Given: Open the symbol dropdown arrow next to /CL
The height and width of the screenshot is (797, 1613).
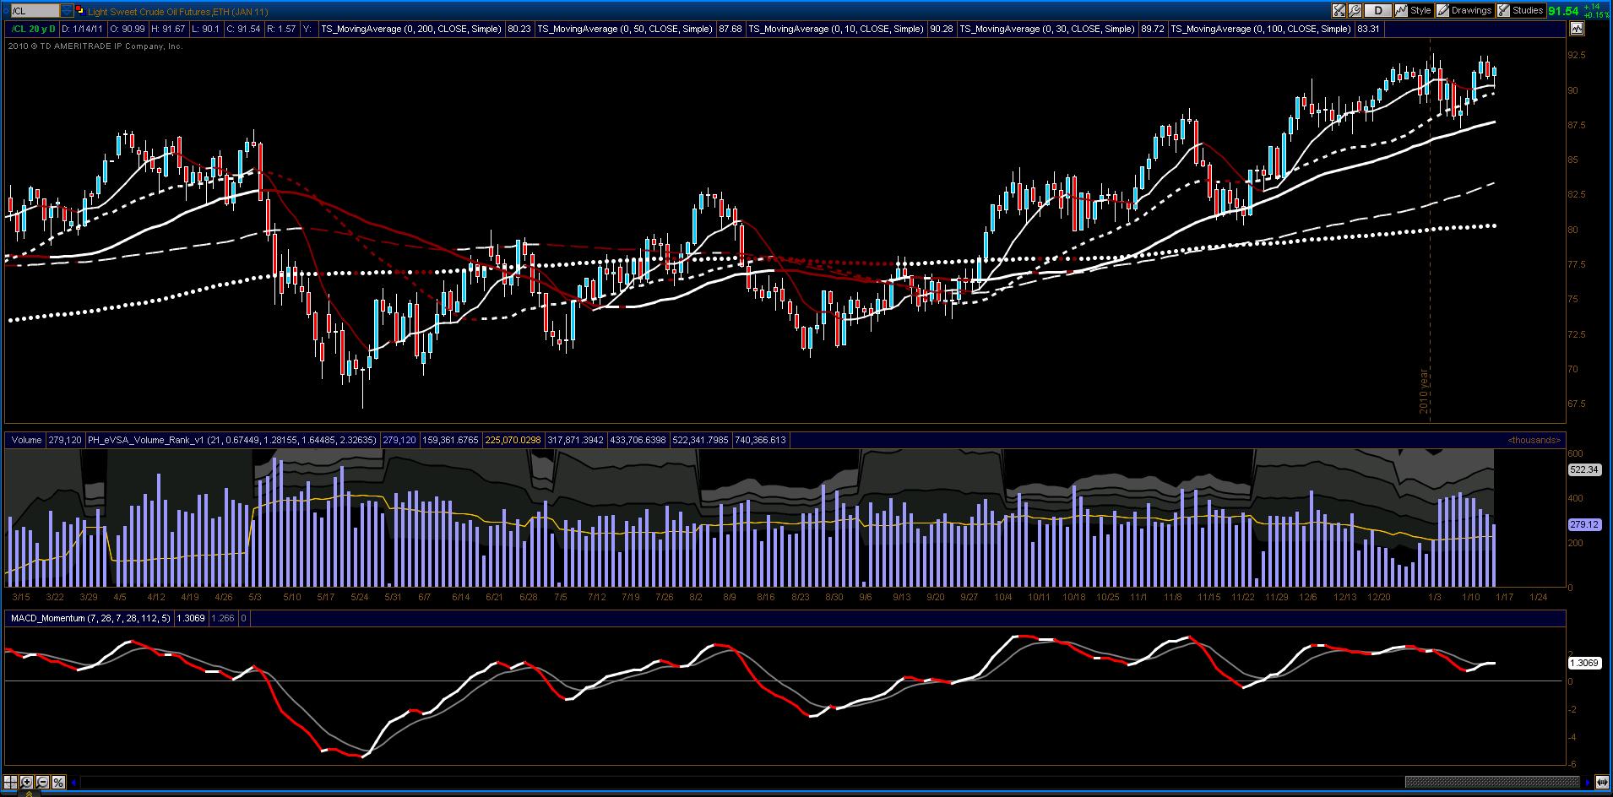Looking at the screenshot, I should click(x=67, y=11).
